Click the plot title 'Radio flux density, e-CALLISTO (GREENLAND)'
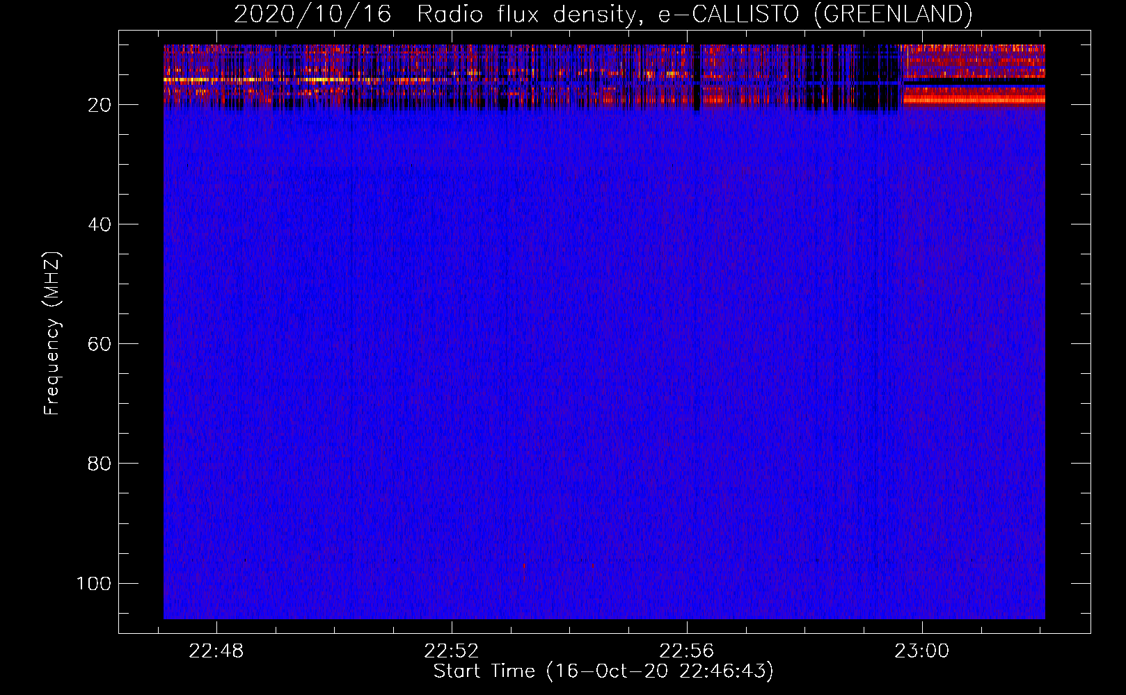This screenshot has width=1126, height=695. click(x=695, y=14)
